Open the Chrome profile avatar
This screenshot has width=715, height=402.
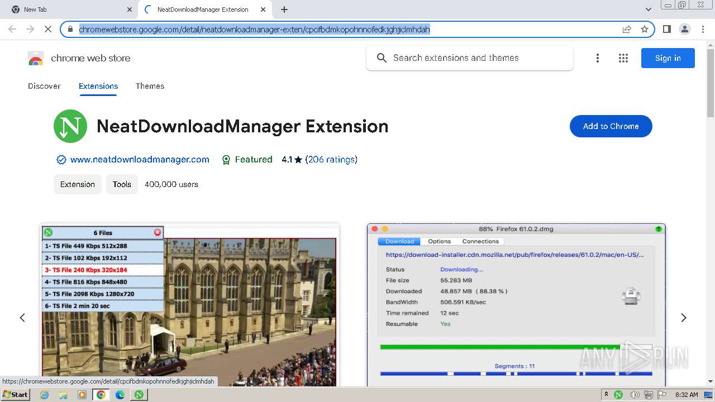click(684, 29)
